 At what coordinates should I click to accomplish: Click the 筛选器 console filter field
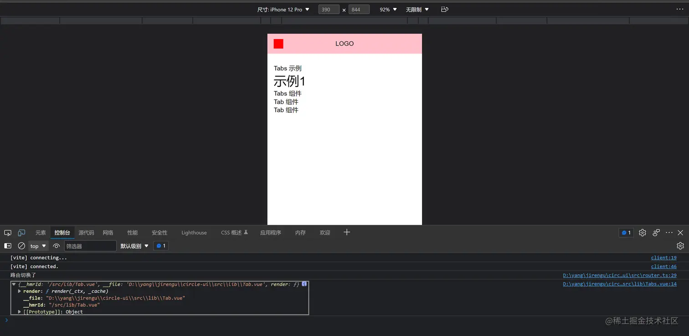click(x=90, y=246)
